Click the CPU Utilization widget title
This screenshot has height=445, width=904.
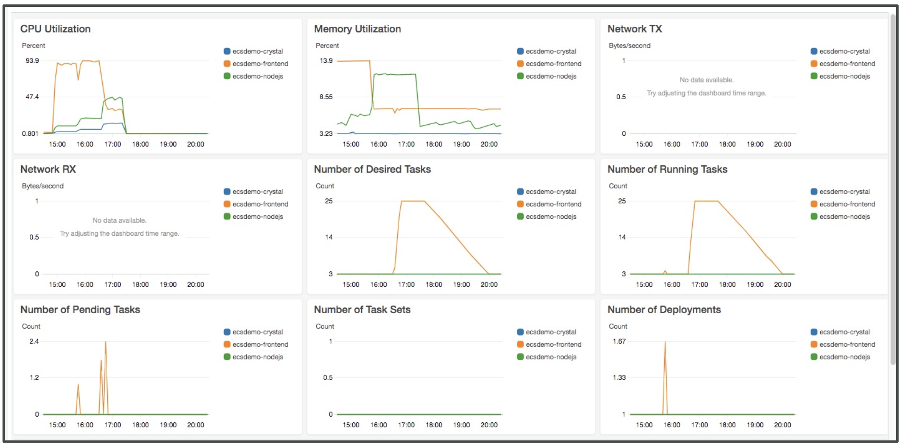[55, 29]
